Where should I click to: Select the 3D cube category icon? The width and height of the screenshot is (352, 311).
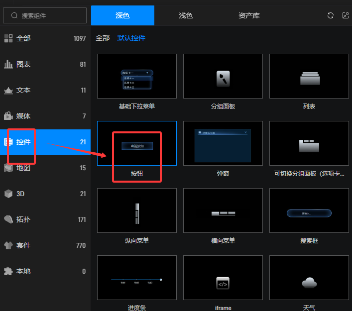[8, 194]
